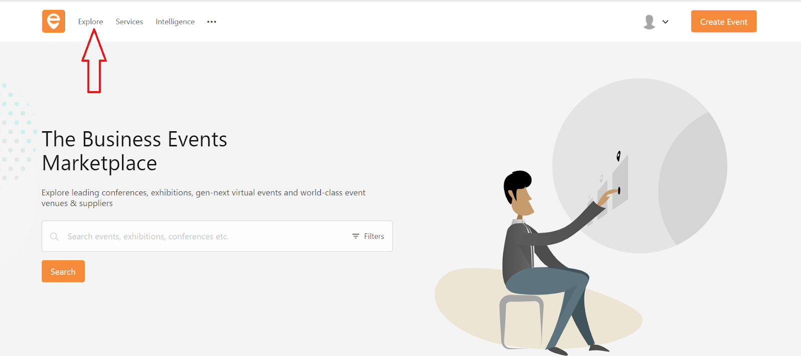The image size is (801, 356).
Task: Click the orange 10times logo
Action: tap(54, 22)
